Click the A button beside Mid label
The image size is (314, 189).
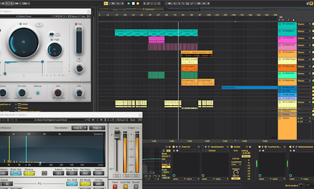pyautogui.click(x=39, y=24)
